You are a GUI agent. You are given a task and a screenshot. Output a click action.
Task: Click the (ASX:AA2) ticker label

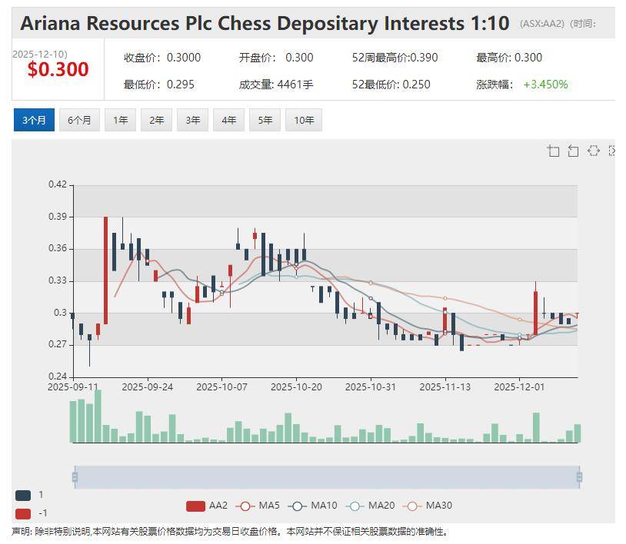[x=542, y=24]
